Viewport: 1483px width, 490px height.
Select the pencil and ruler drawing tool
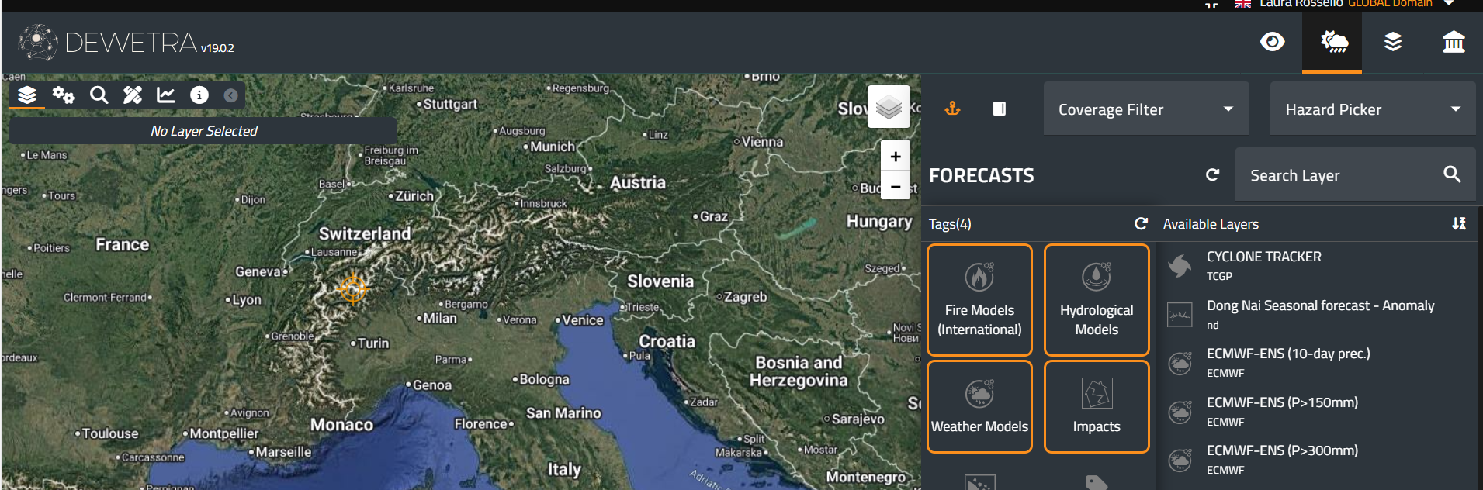tap(133, 95)
